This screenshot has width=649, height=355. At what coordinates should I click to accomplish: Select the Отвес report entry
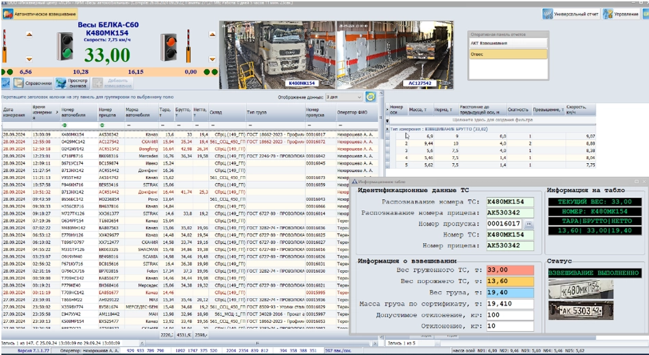coord(508,53)
